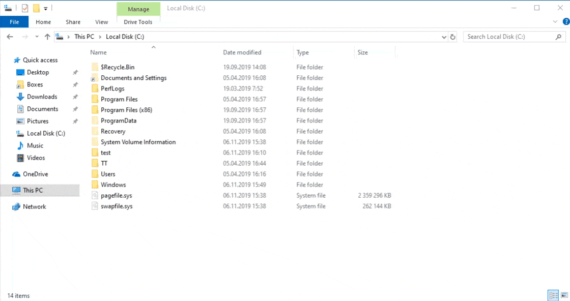The image size is (570, 301).
Task: Switch to the View ribbon tab
Action: coord(101,22)
